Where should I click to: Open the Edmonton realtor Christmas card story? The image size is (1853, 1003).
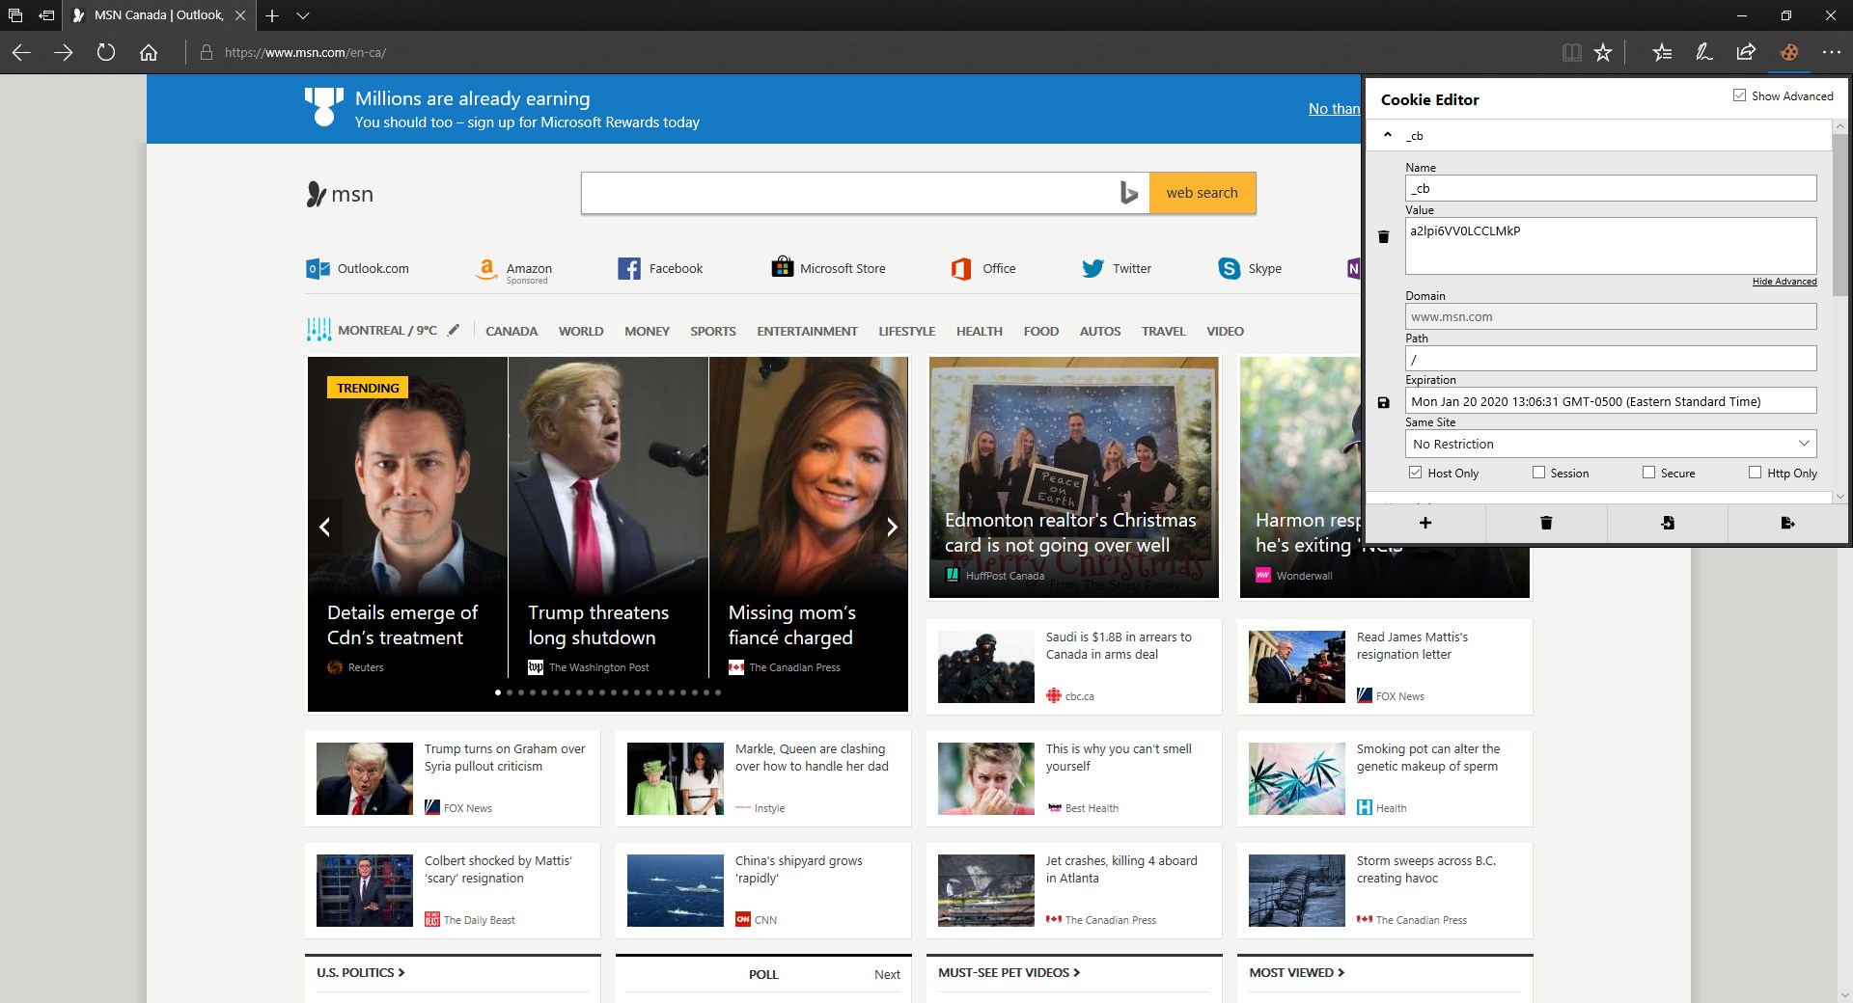point(1073,477)
